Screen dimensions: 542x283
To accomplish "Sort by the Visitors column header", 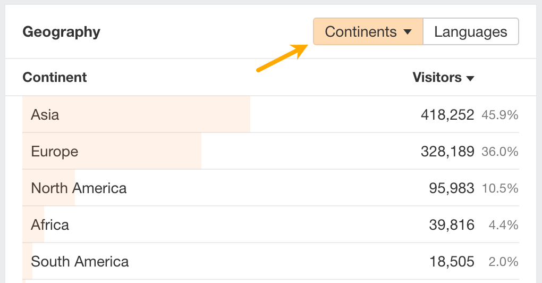I will (443, 78).
